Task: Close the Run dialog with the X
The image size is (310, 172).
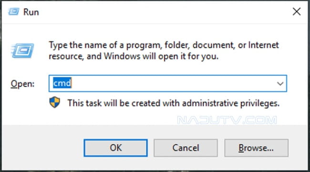Action: (297, 12)
